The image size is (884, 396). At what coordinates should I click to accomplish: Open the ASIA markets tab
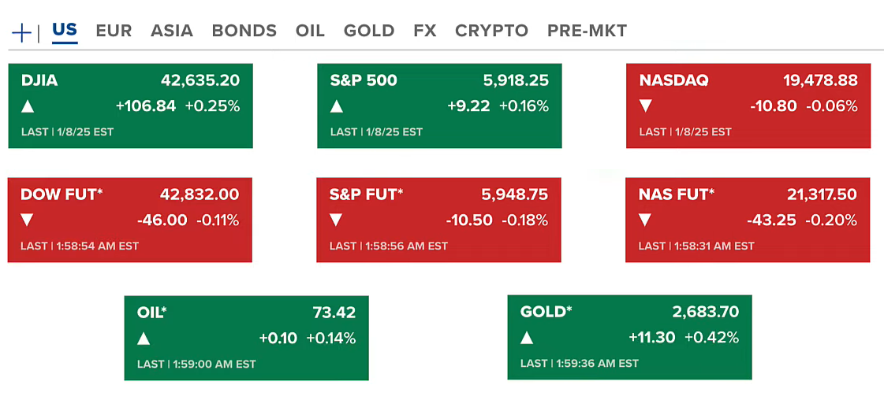172,31
